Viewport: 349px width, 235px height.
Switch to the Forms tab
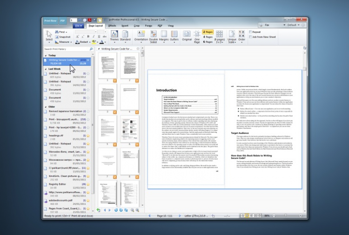(x=148, y=26)
